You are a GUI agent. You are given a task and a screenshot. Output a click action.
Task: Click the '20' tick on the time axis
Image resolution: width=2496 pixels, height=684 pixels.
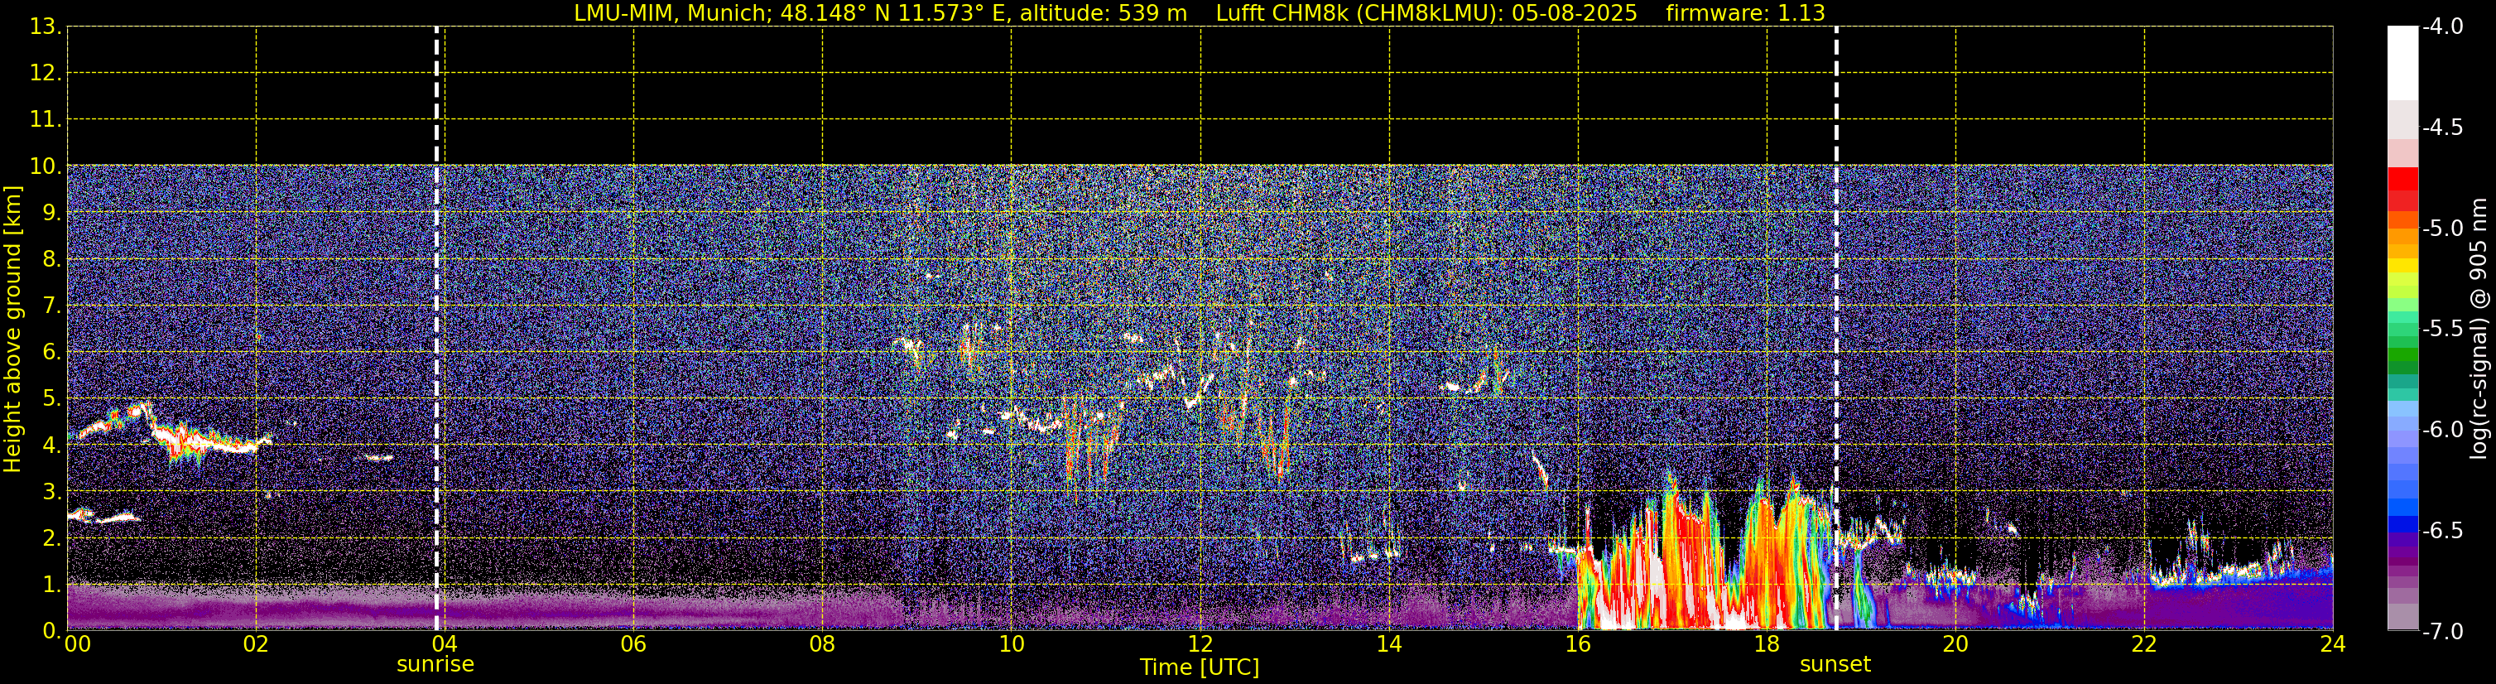tap(1955, 644)
